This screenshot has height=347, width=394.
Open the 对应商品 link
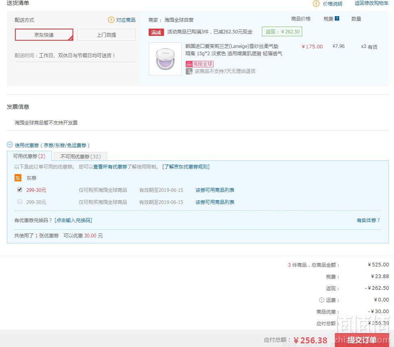point(126,20)
